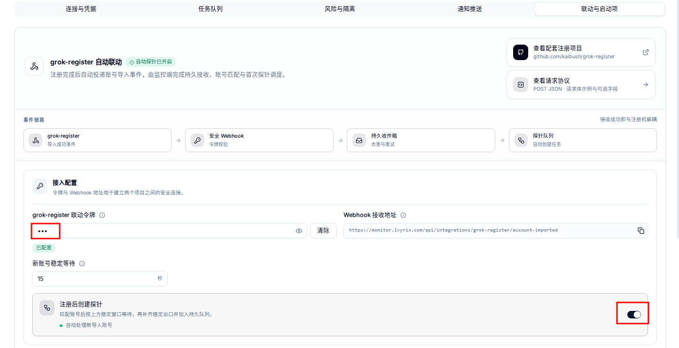The image size is (679, 348).
Task: Click the 清除 button
Action: point(323,231)
